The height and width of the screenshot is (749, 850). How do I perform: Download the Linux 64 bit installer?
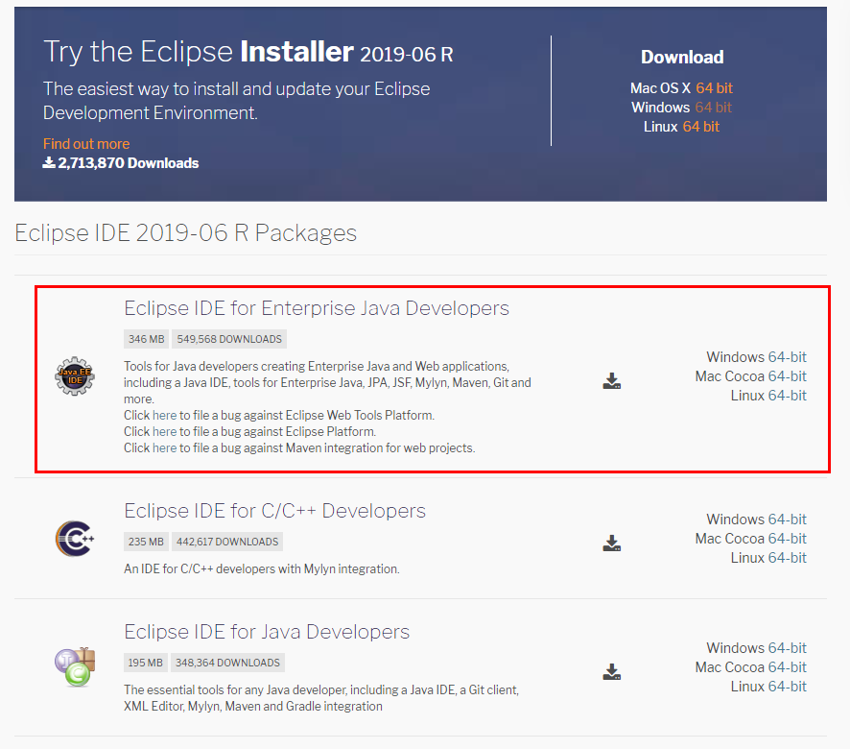701,127
